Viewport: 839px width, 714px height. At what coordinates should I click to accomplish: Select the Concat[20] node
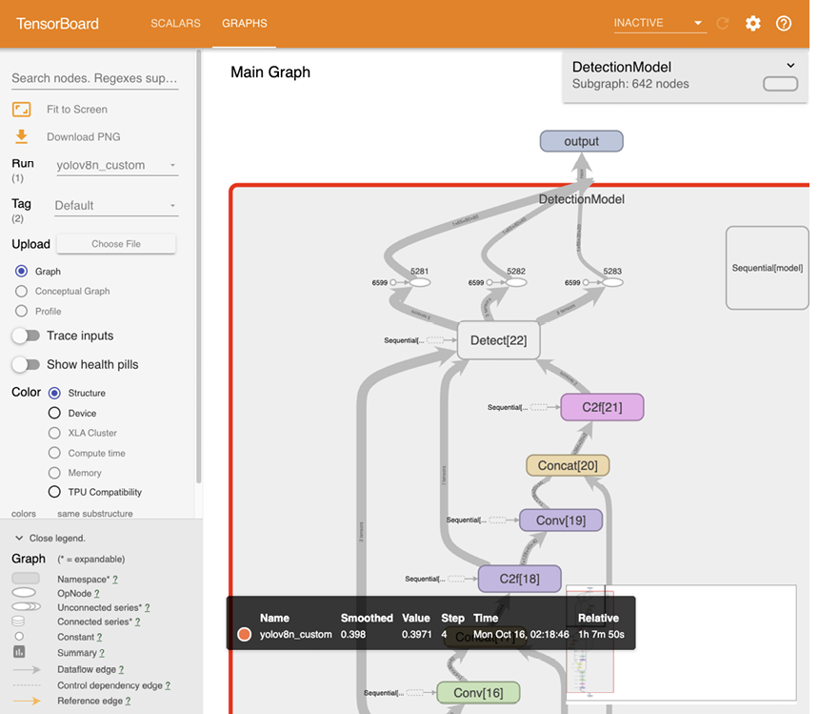(568, 465)
